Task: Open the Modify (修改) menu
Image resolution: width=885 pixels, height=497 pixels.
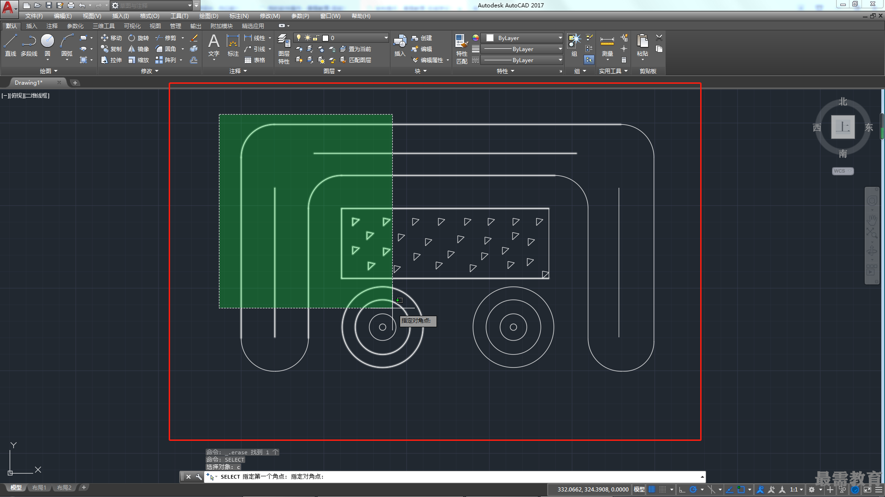Action: (270, 16)
